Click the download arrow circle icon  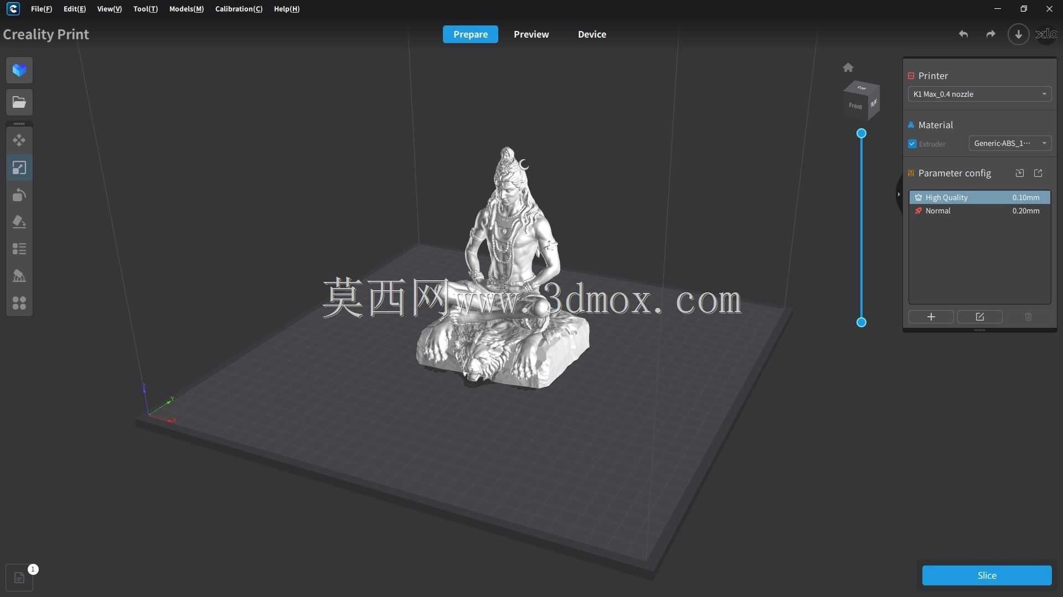tap(1018, 34)
